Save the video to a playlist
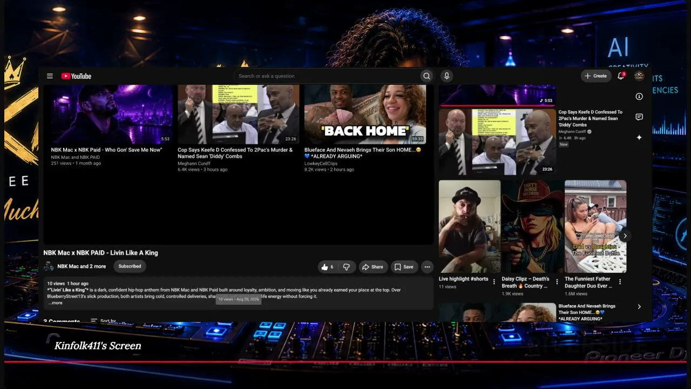 pyautogui.click(x=404, y=267)
